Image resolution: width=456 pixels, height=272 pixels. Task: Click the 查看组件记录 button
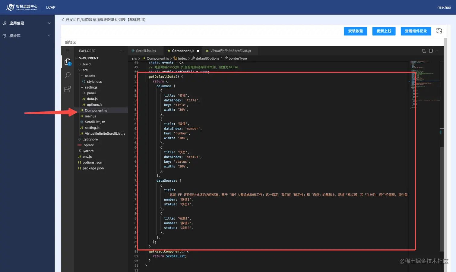[x=416, y=31]
